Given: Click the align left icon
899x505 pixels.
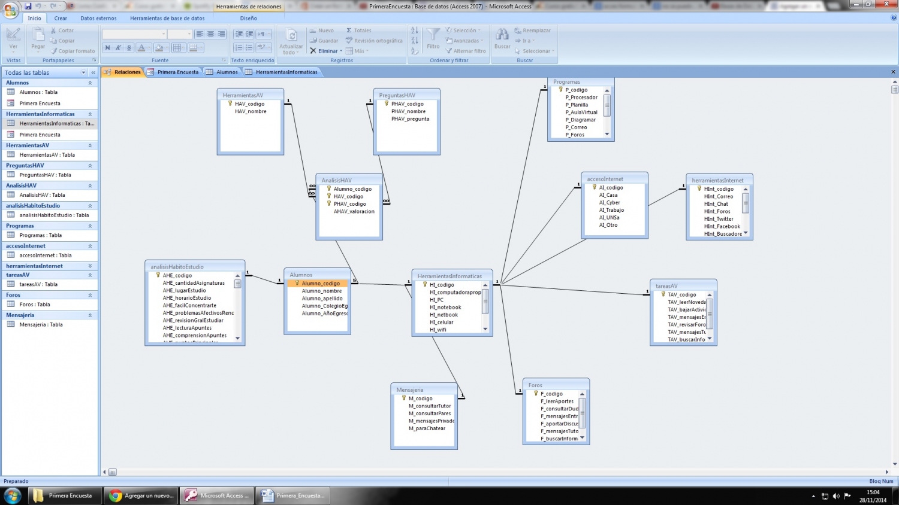Looking at the screenshot, I should pyautogui.click(x=200, y=34).
